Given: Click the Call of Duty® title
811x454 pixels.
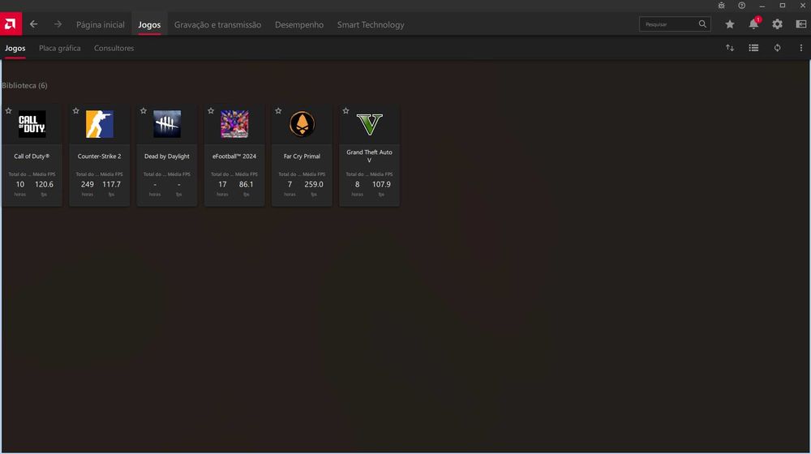Looking at the screenshot, I should coord(32,156).
